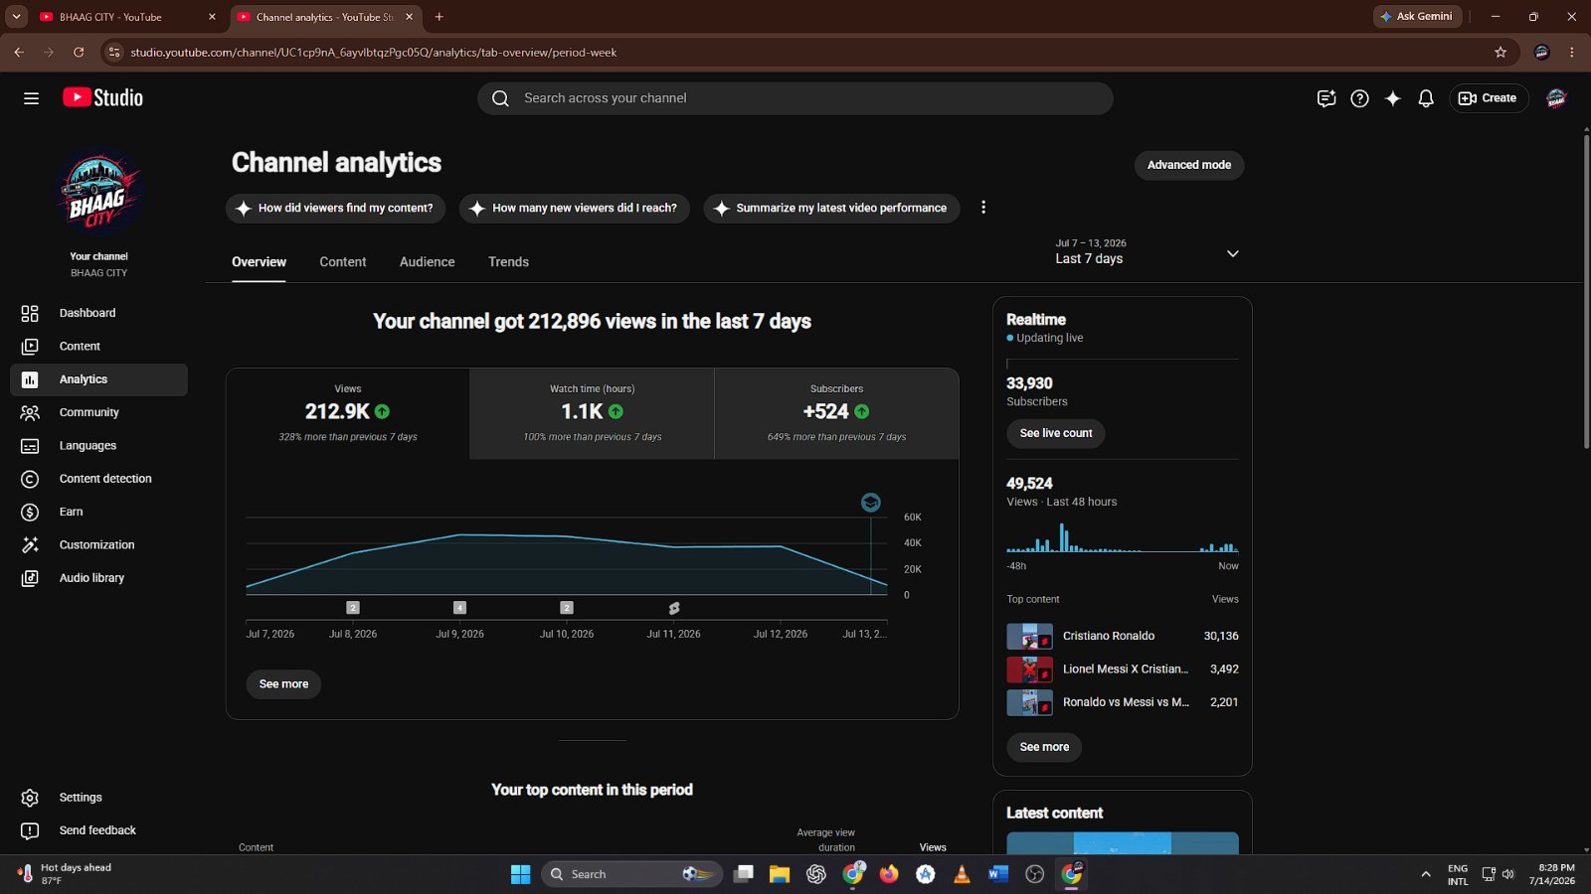Image resolution: width=1591 pixels, height=894 pixels.
Task: Click the page's vertical scrollbar
Action: coord(1586,291)
